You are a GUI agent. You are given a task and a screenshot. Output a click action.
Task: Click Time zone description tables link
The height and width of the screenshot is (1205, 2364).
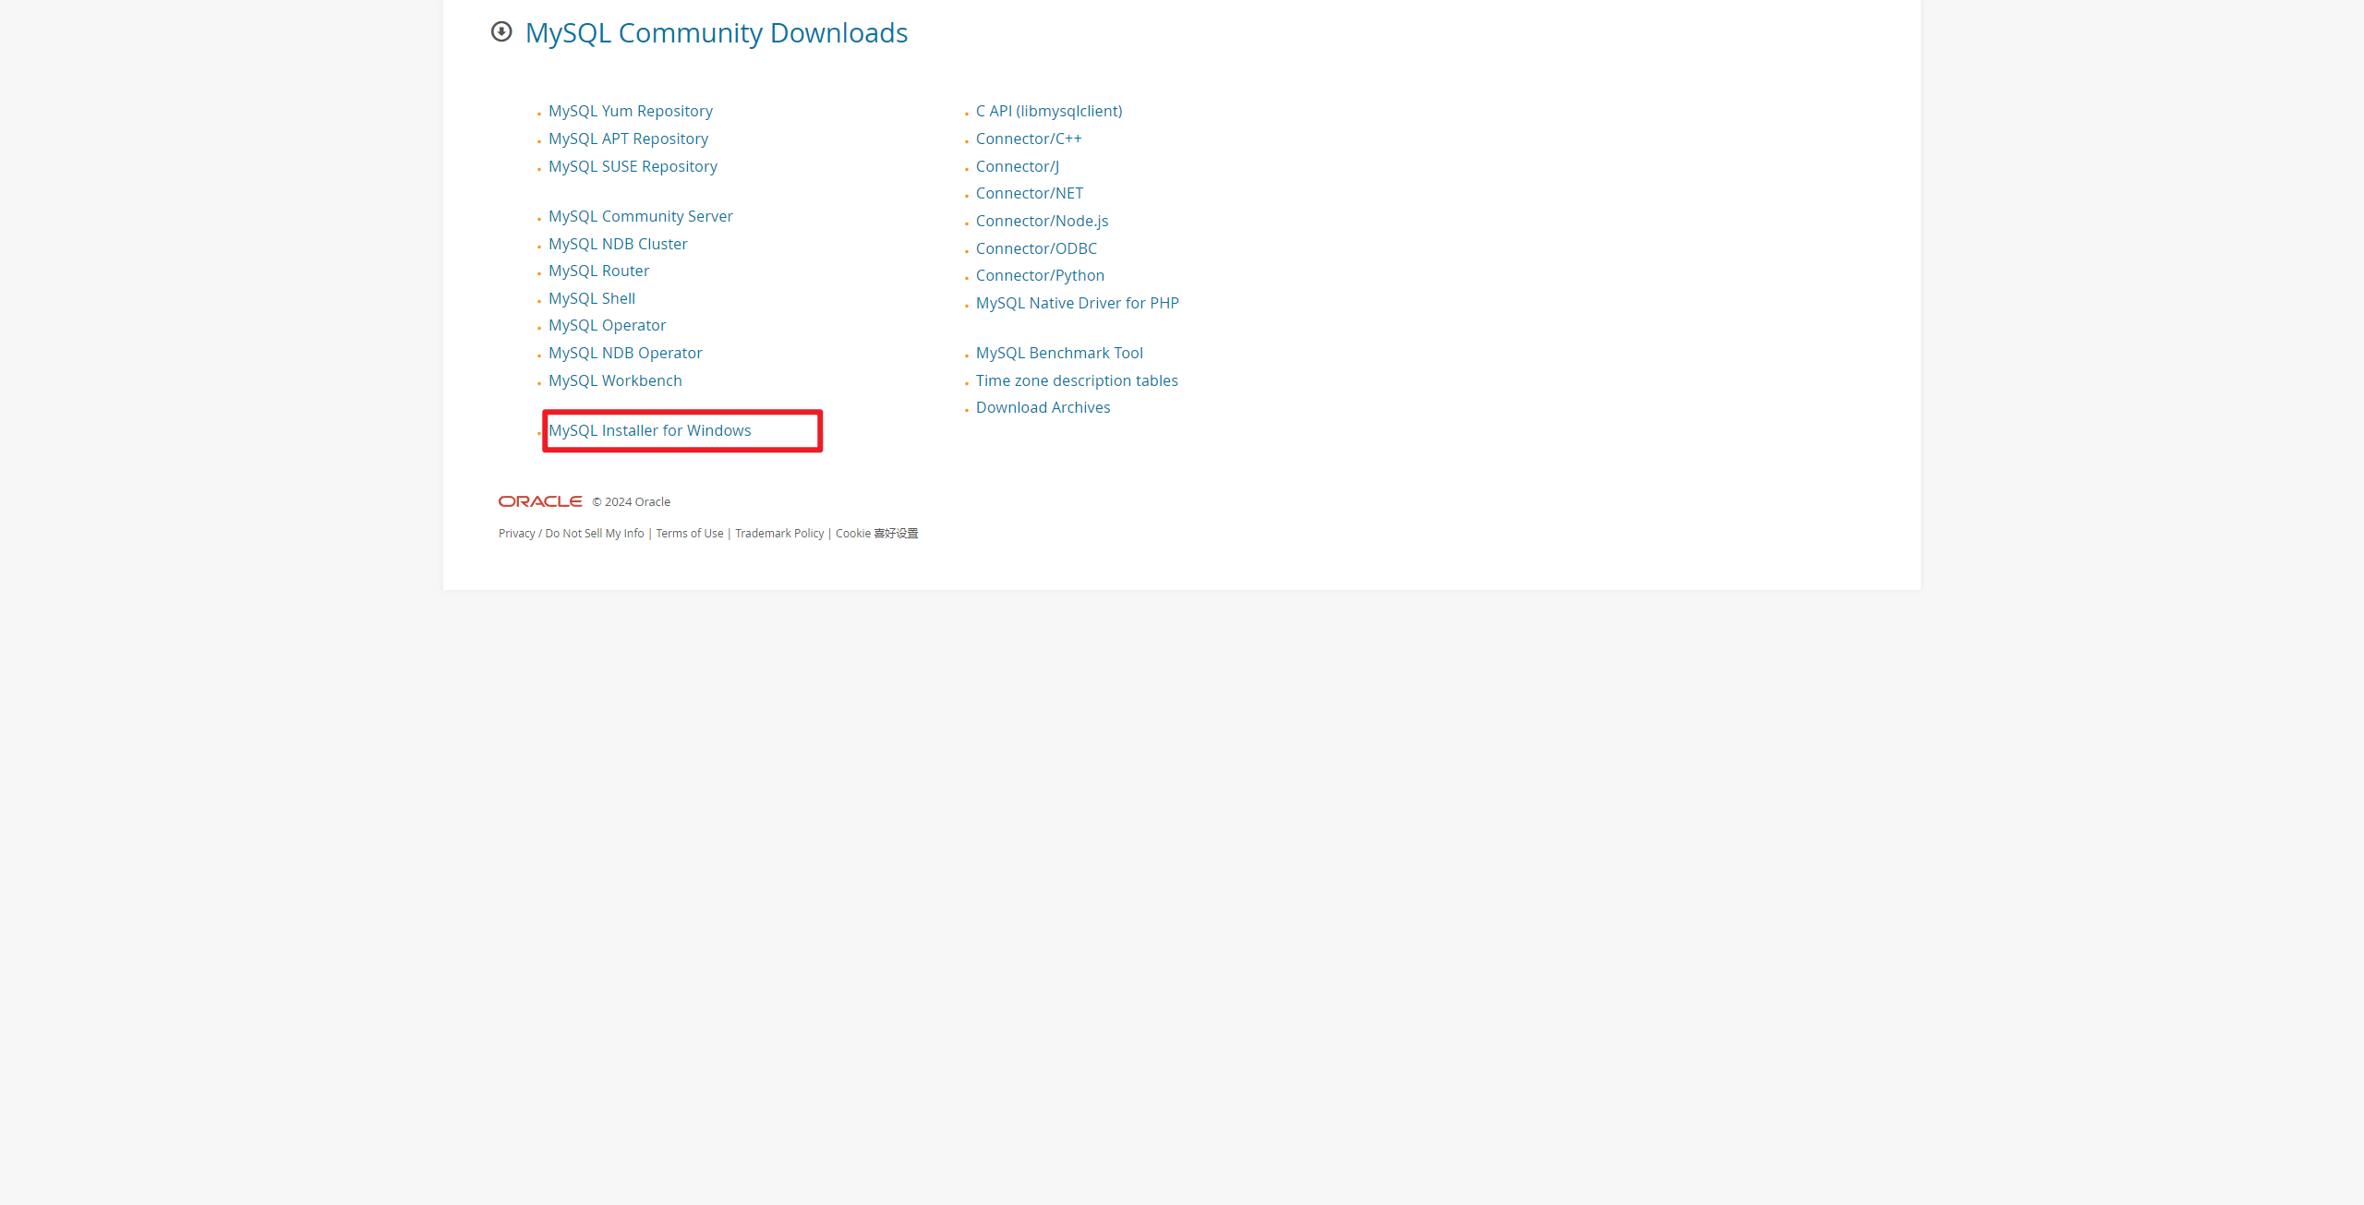[x=1077, y=381]
